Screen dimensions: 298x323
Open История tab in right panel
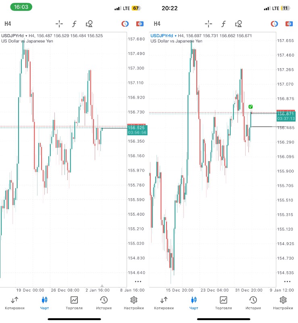click(x=253, y=303)
